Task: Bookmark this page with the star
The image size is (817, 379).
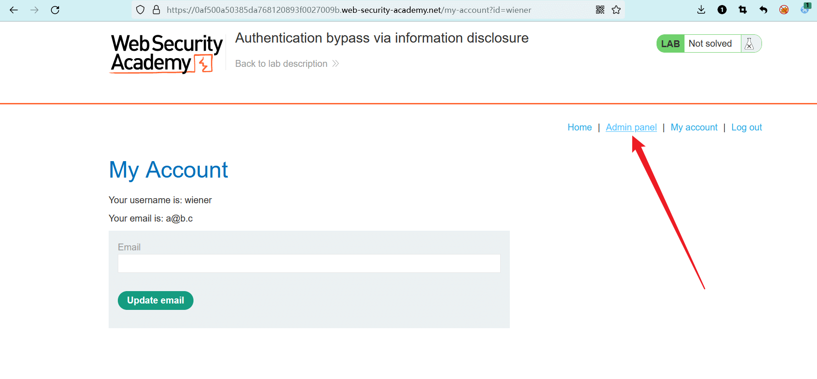Action: [x=616, y=10]
